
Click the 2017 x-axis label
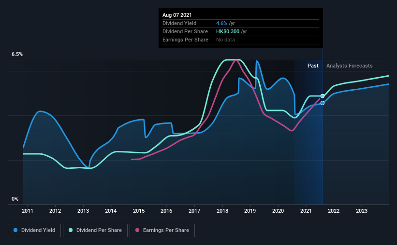[194, 211]
